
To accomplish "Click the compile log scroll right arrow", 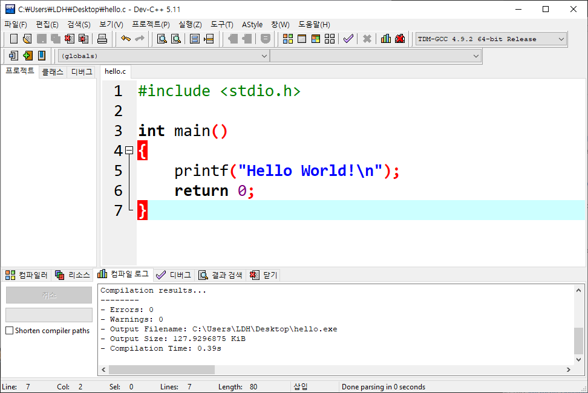I will click(x=569, y=370).
